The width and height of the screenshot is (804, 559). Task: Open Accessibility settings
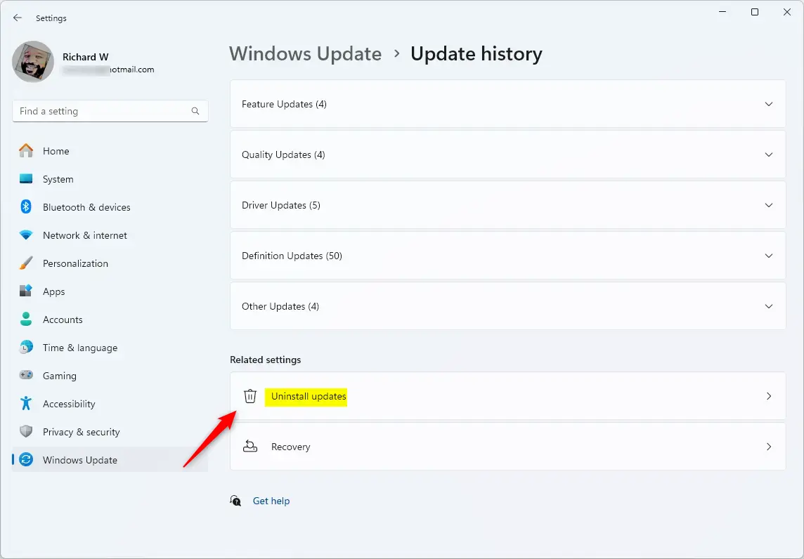pos(27,404)
